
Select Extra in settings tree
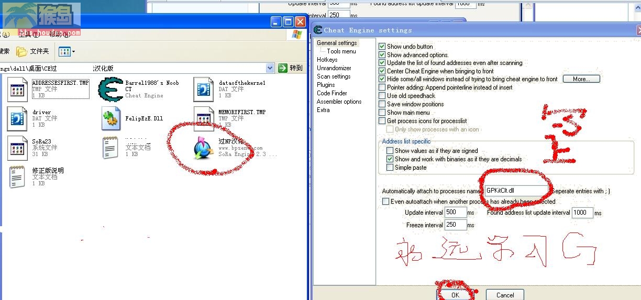(323, 110)
